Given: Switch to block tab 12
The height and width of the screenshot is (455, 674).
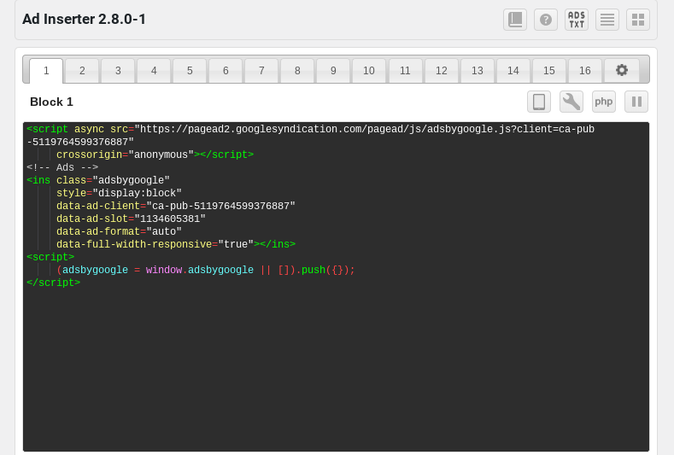Looking at the screenshot, I should [x=442, y=71].
